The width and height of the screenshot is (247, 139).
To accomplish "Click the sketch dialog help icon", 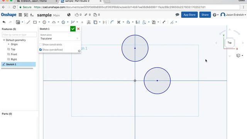I will pyautogui.click(x=79, y=51).
